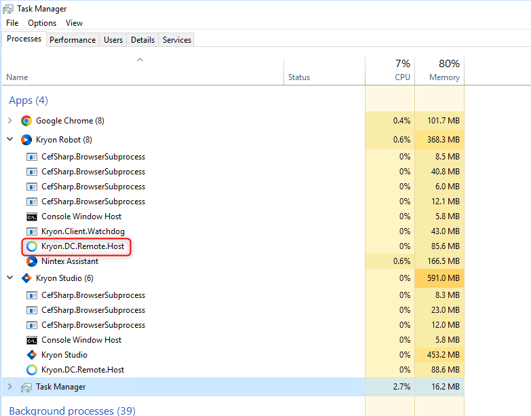
Task: Click the Task Manager process icon
Action: point(26,387)
